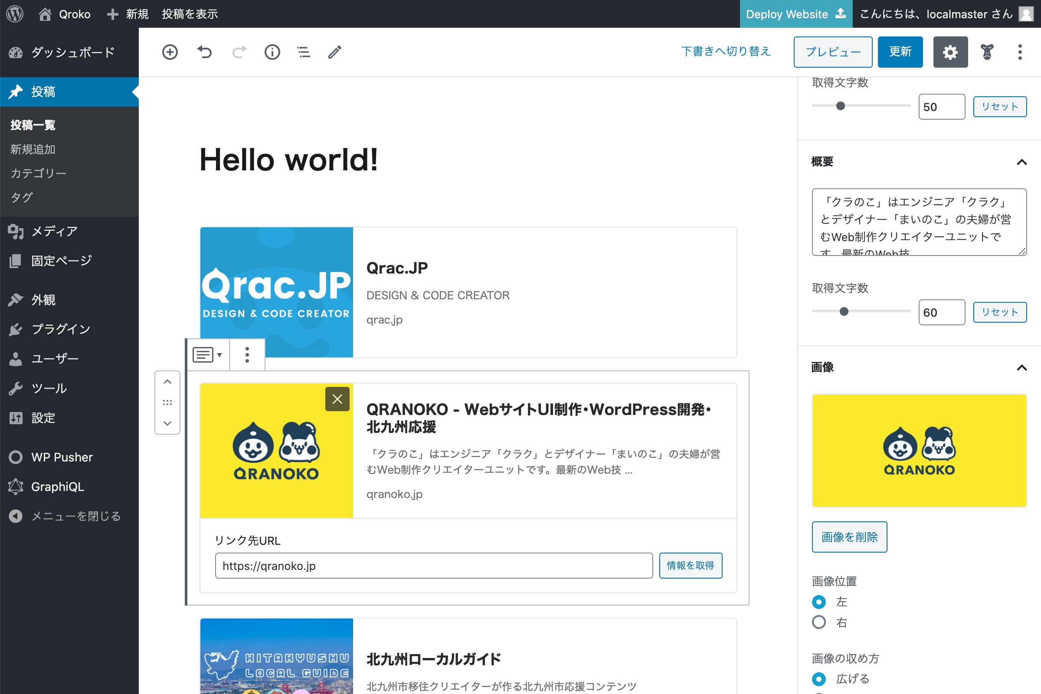Open the block type switcher dropdown
The height and width of the screenshot is (694, 1041).
click(208, 355)
